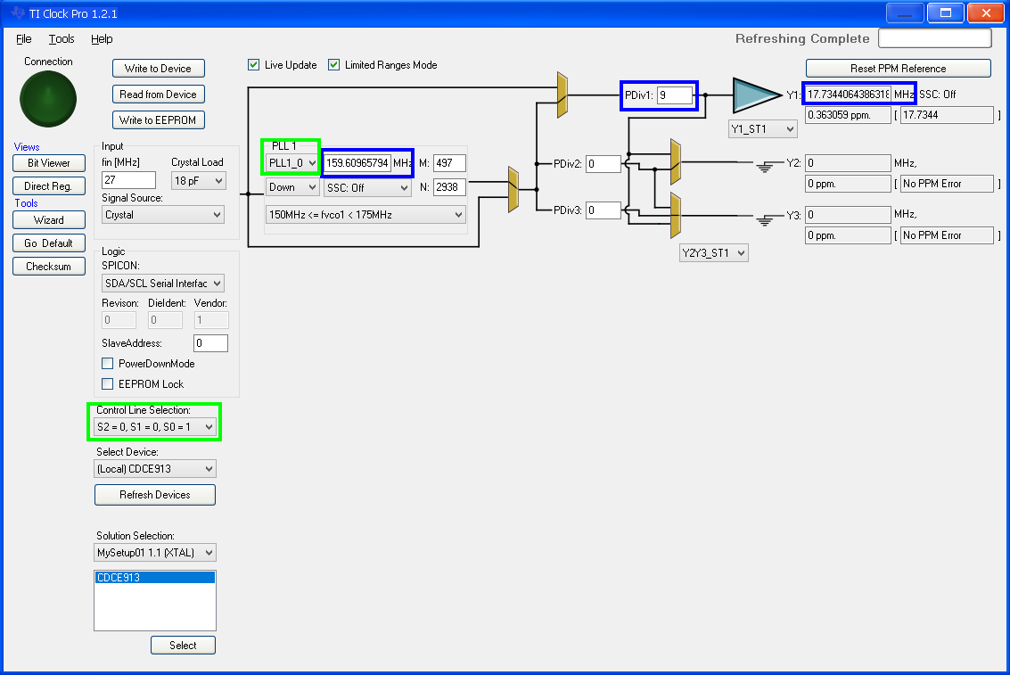
Task: Launch the Wizard tool
Action: (x=49, y=219)
